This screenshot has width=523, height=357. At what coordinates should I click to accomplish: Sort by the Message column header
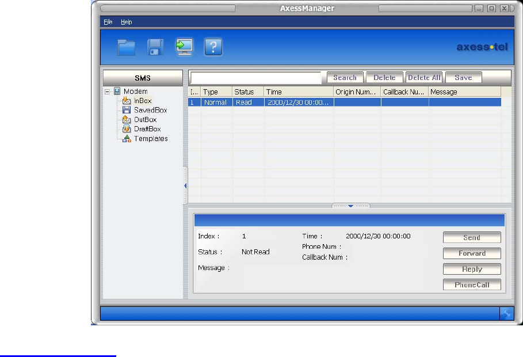coord(465,92)
